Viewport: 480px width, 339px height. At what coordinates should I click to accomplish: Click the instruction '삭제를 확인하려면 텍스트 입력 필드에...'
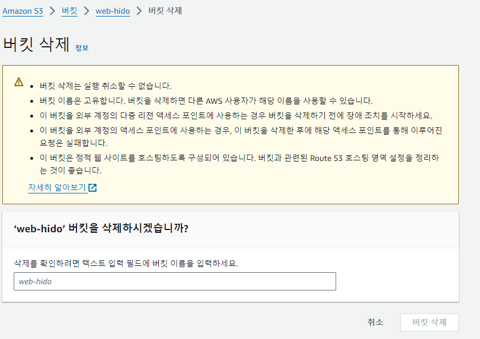point(126,263)
